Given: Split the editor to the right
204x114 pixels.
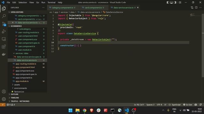Looking at the screenshot, I should (196, 8).
